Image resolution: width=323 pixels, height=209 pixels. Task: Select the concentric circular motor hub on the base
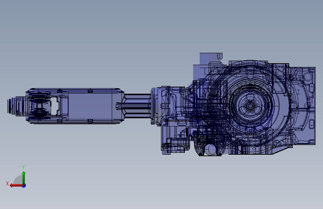[250, 106]
